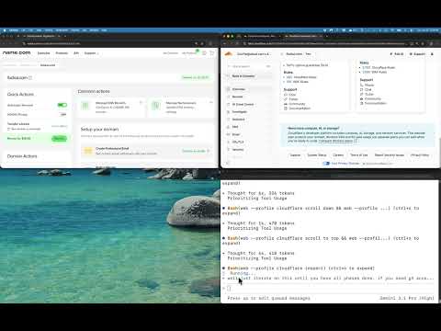Open the Manage DNS Records card icon
The height and width of the screenshot is (331, 441).
tap(85, 106)
